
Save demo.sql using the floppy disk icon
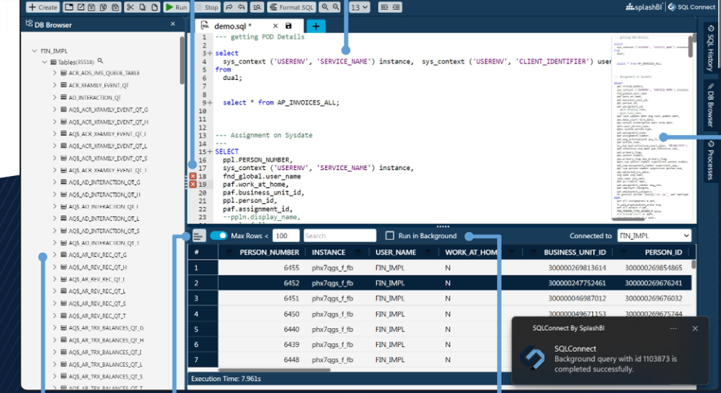[x=288, y=26]
